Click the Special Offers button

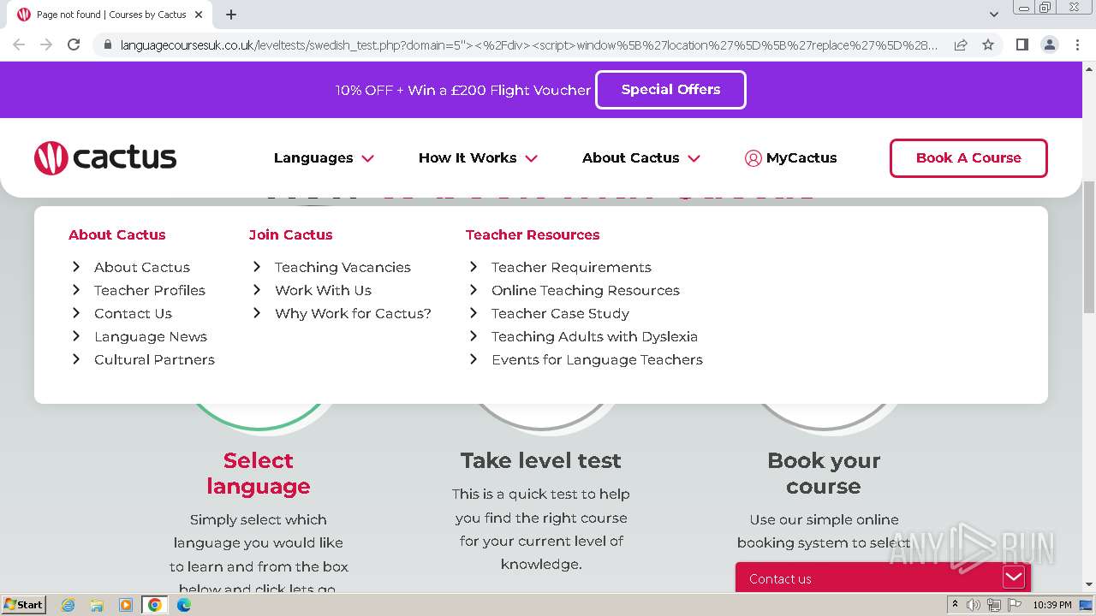click(670, 90)
